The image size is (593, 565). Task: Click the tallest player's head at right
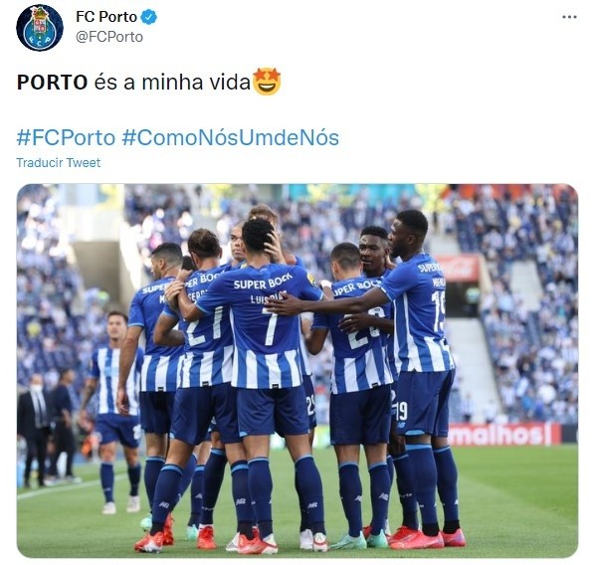pos(409,233)
